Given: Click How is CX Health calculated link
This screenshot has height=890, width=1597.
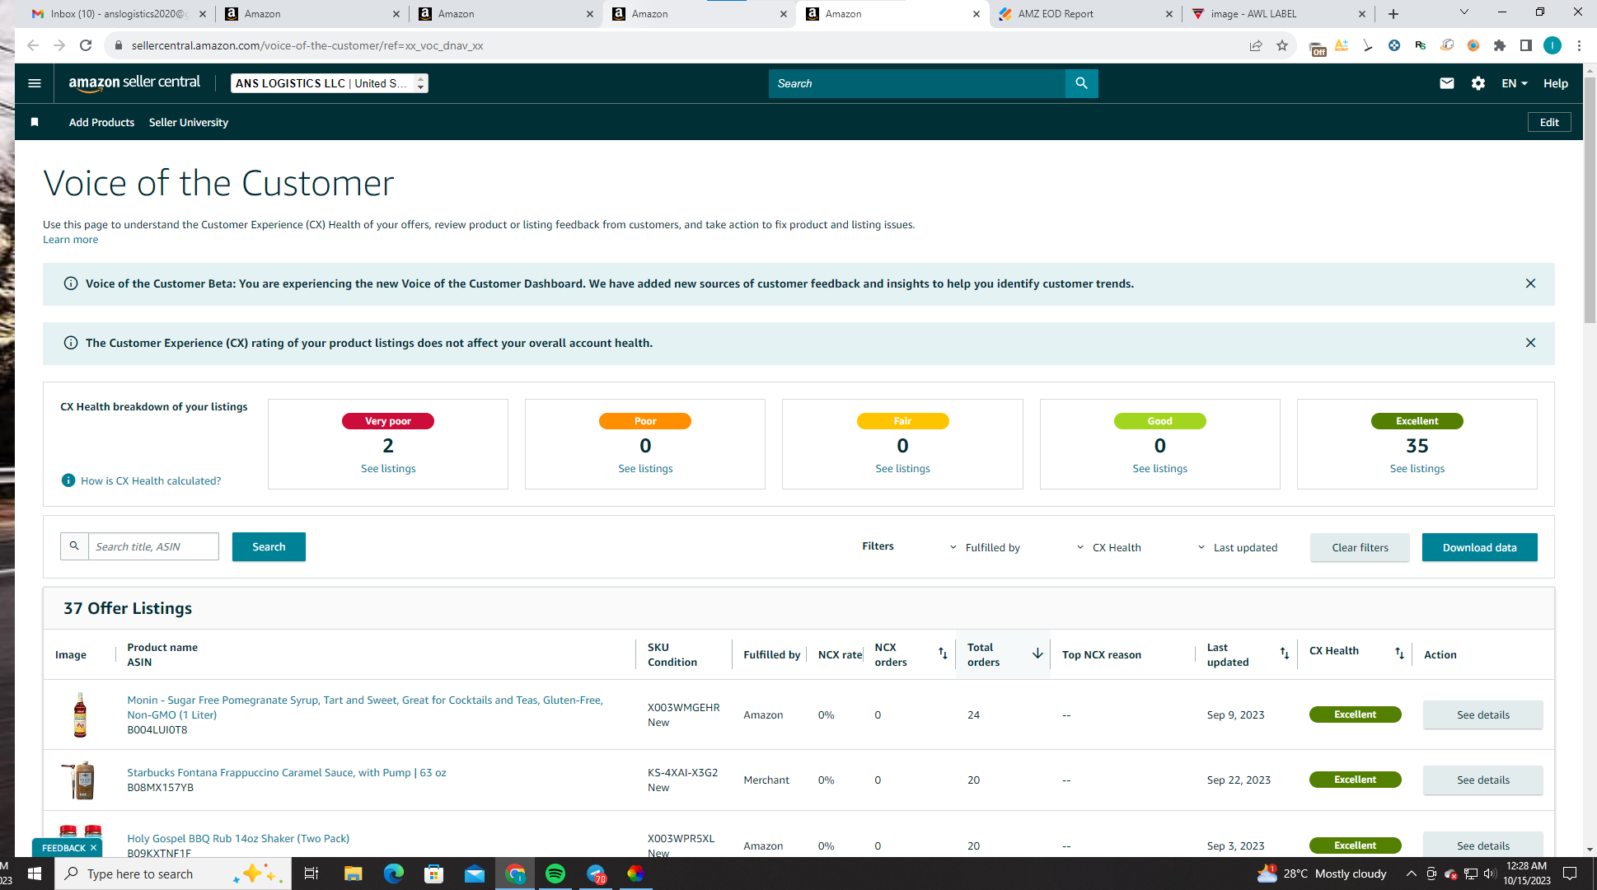Looking at the screenshot, I should tap(151, 480).
